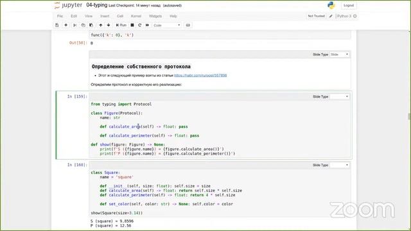The height and width of the screenshot is (231, 411).
Task: Open the Widgets menu
Action: pos(155,16)
